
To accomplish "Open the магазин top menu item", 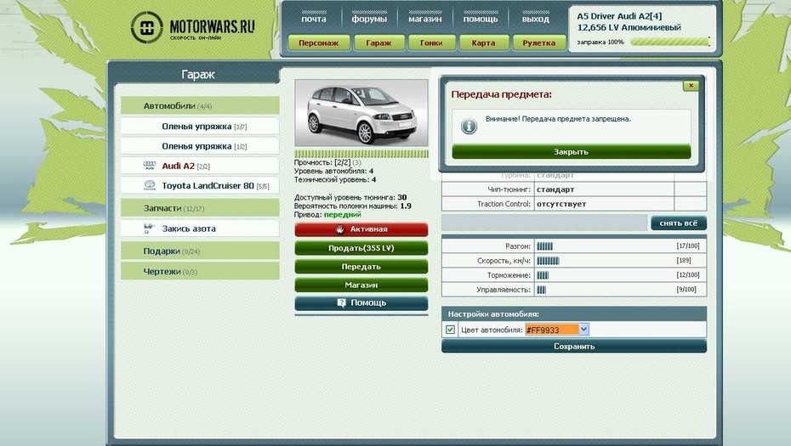I will coord(424,19).
